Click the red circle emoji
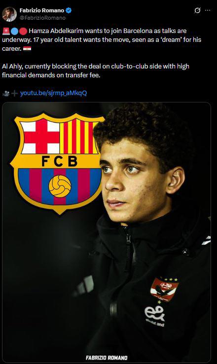The image size is (217, 364). [23, 31]
